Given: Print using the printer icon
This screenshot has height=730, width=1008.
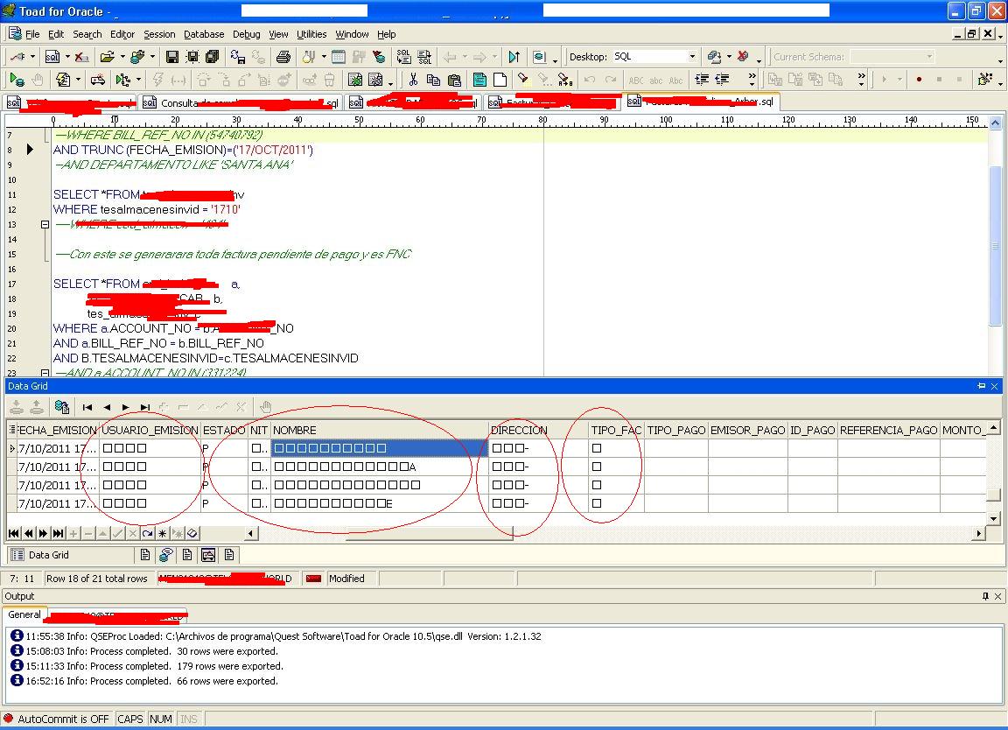Looking at the screenshot, I should click(283, 57).
